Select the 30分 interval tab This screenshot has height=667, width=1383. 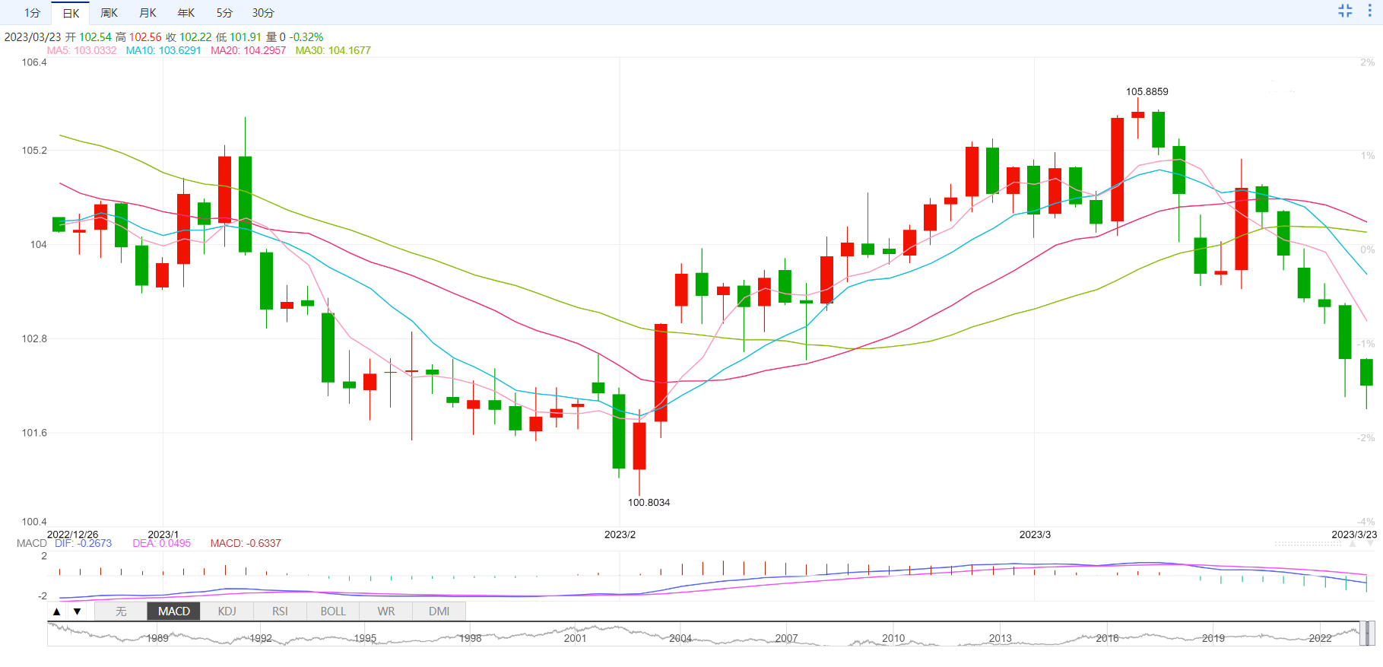pyautogui.click(x=263, y=13)
